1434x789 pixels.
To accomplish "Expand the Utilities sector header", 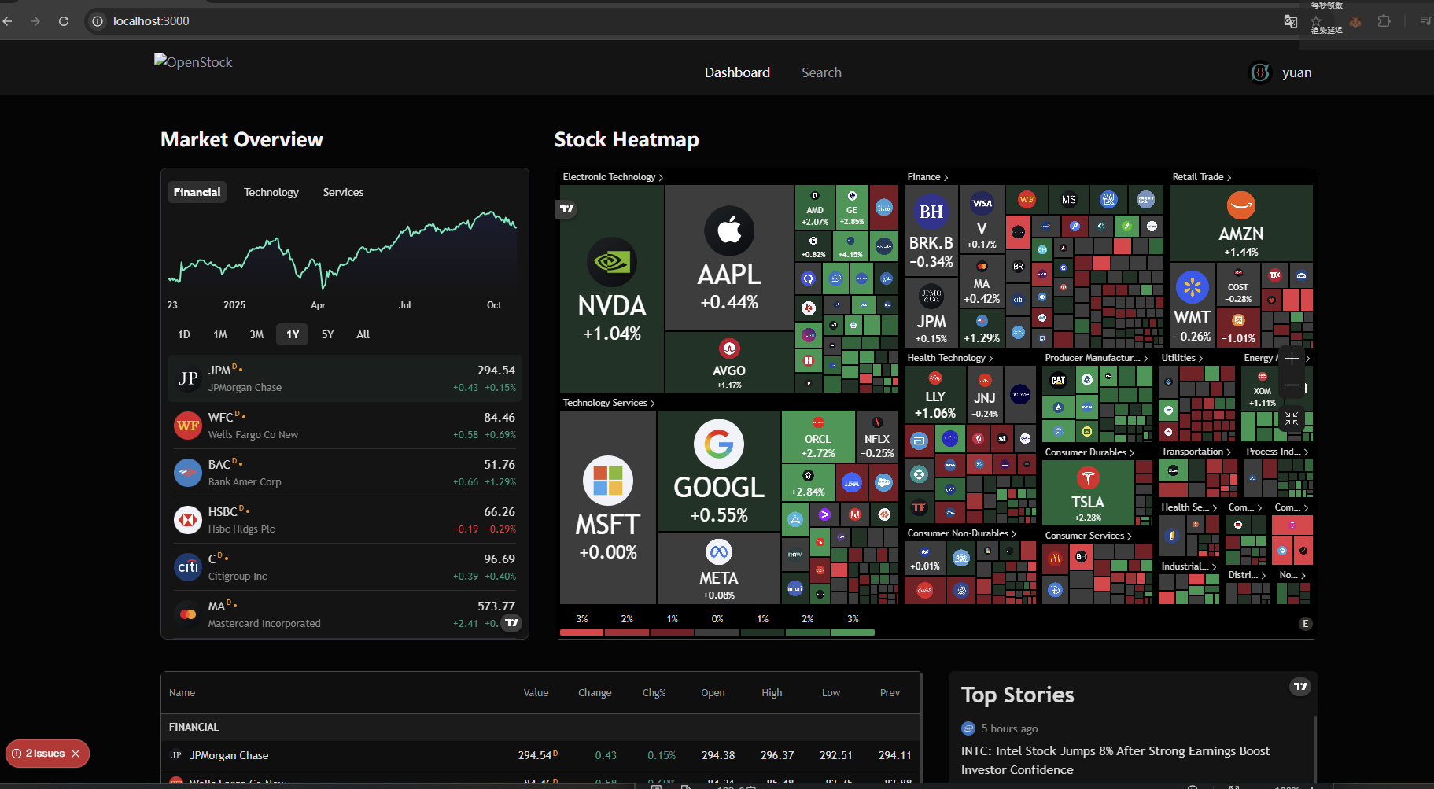I will click(x=1182, y=358).
